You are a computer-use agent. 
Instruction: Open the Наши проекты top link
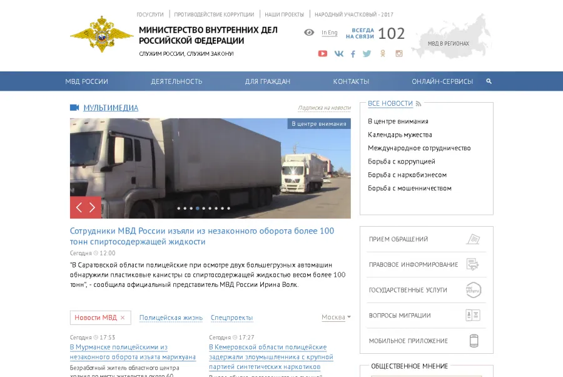pos(285,15)
